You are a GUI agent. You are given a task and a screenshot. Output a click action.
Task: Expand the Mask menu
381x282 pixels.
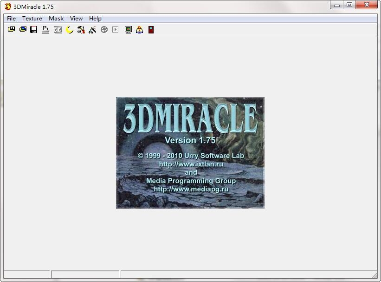(x=56, y=19)
